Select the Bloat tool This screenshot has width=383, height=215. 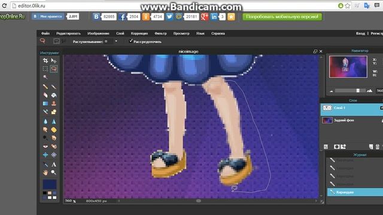click(45, 155)
